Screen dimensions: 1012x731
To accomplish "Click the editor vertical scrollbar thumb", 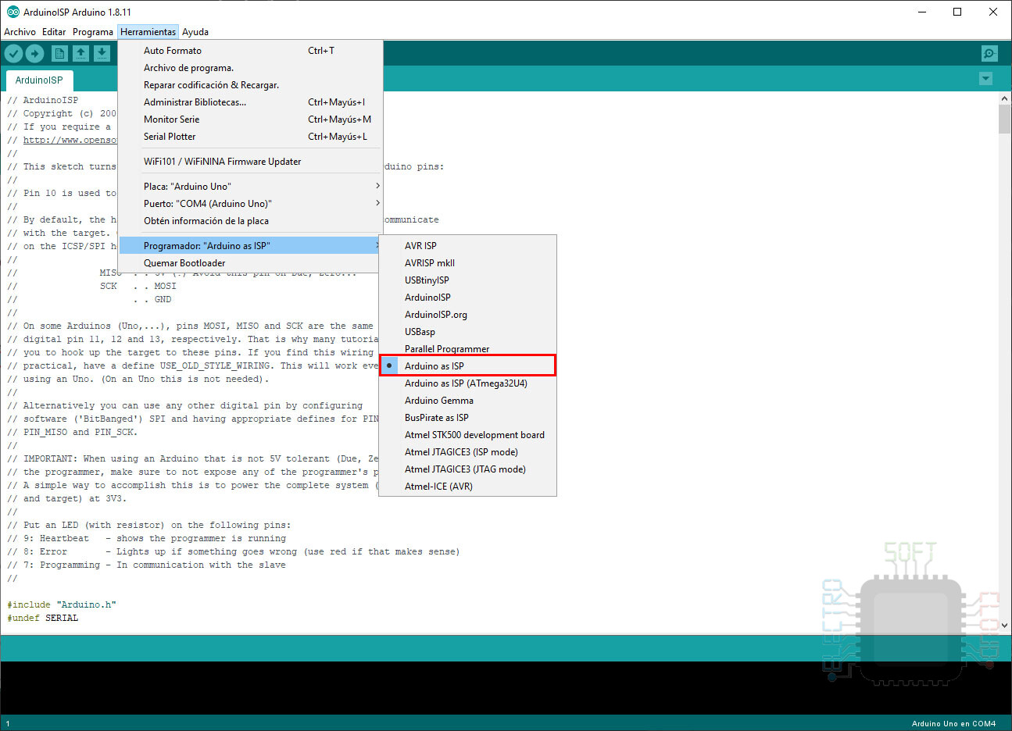I will tap(1004, 119).
